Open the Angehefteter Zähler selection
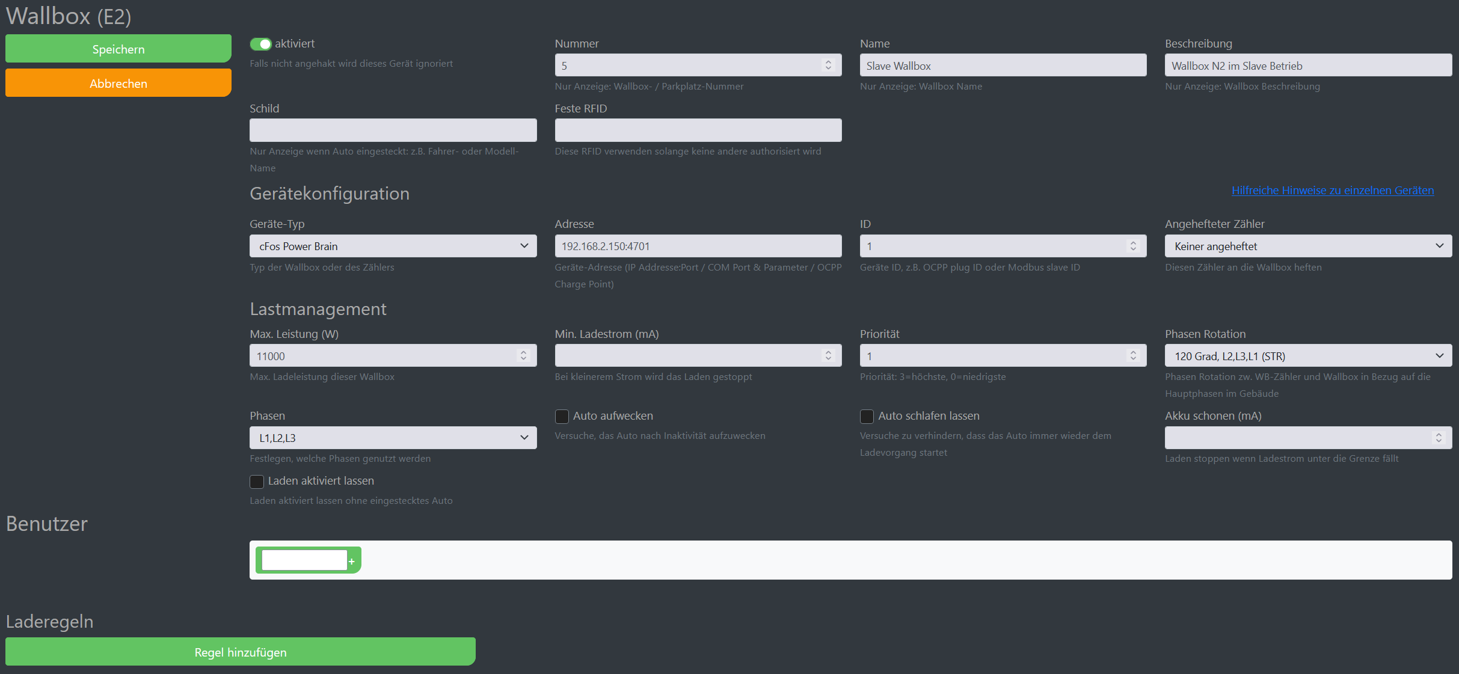 (x=1309, y=246)
